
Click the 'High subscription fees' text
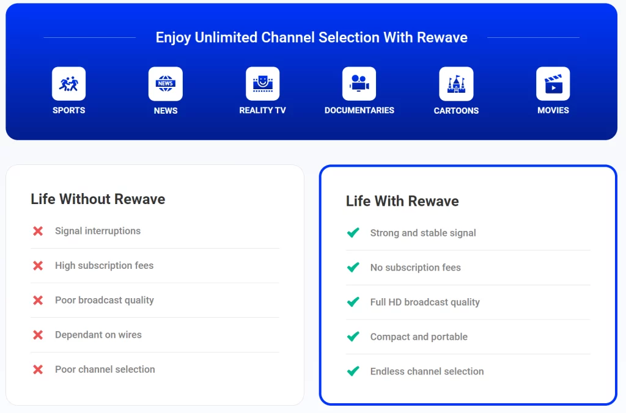[104, 266]
